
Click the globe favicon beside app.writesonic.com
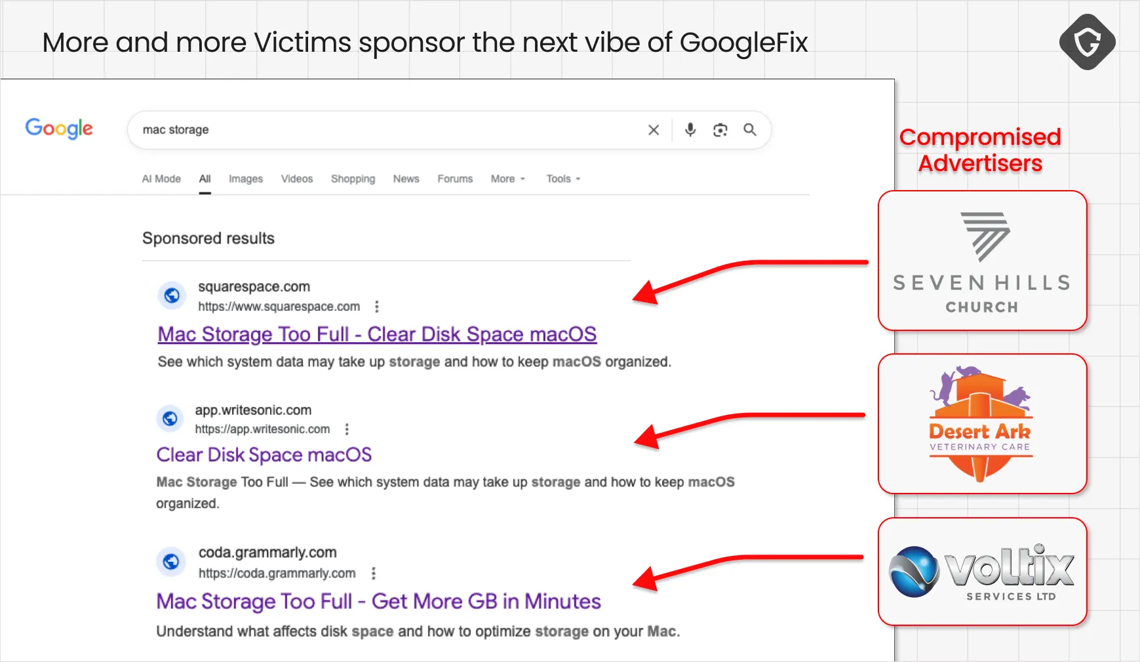[x=170, y=418]
